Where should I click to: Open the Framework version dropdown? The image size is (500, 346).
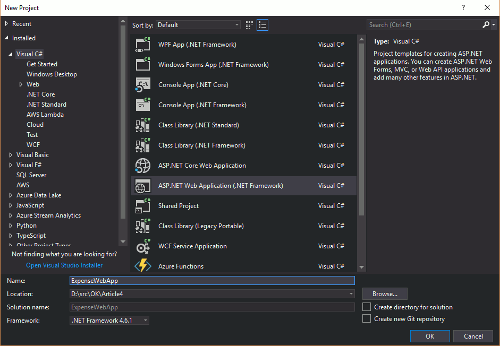[110, 321]
